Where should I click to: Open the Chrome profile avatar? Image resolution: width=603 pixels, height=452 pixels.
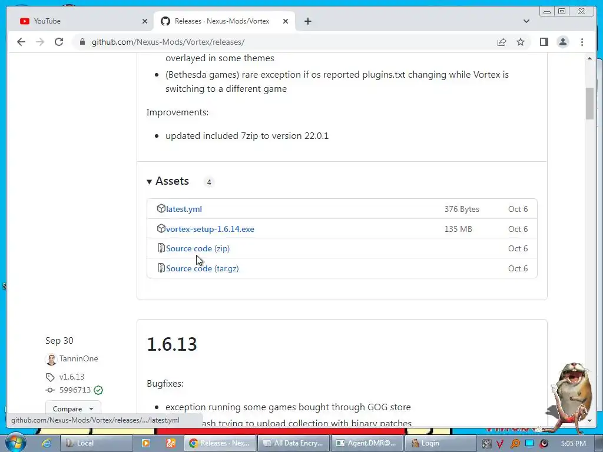pyautogui.click(x=562, y=42)
